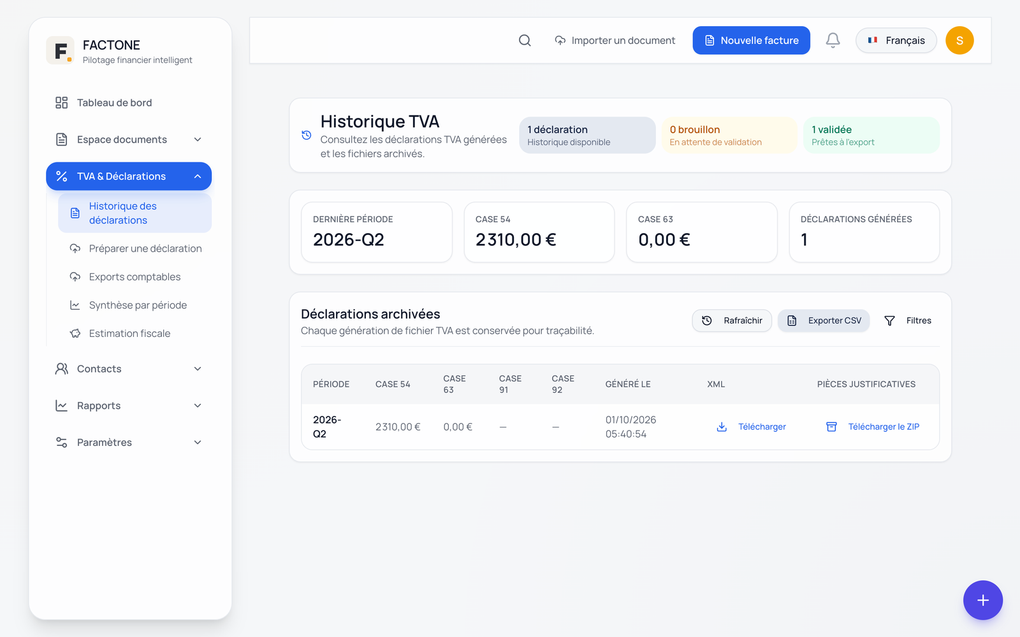Expand Espace documents chevron
Screen dimensions: 1020x637
[x=198, y=140]
